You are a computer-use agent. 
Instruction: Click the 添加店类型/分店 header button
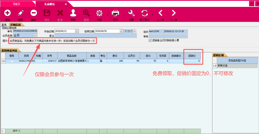pos(237,60)
